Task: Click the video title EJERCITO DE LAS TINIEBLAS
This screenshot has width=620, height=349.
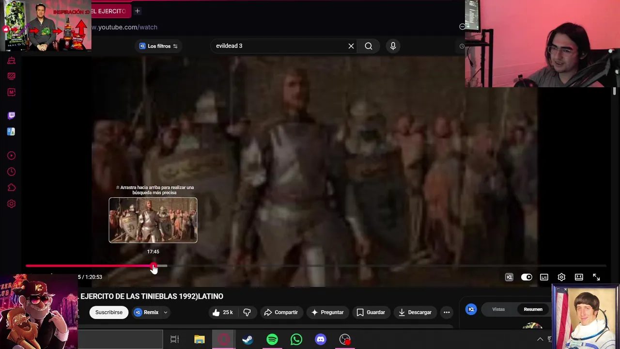Action: tap(152, 296)
